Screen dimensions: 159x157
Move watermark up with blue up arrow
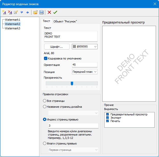27,12
